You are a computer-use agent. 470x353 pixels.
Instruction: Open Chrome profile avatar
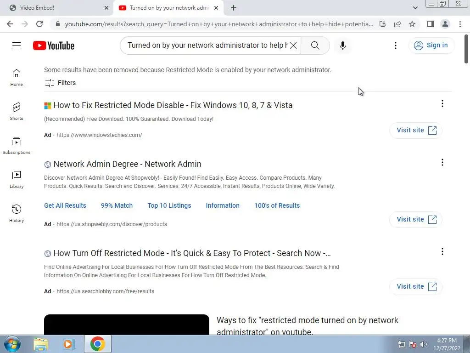tap(445, 24)
